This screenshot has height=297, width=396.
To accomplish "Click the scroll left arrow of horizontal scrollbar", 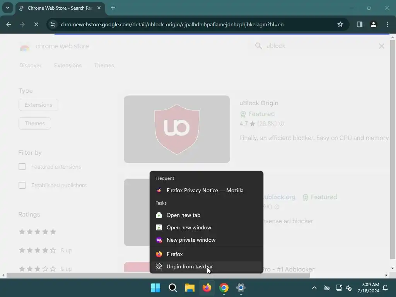I will (x=3, y=275).
